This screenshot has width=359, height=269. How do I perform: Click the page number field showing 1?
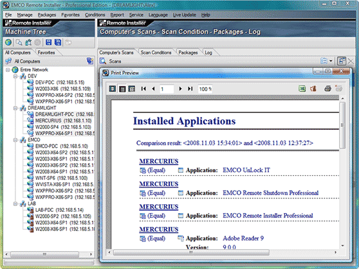(167, 89)
